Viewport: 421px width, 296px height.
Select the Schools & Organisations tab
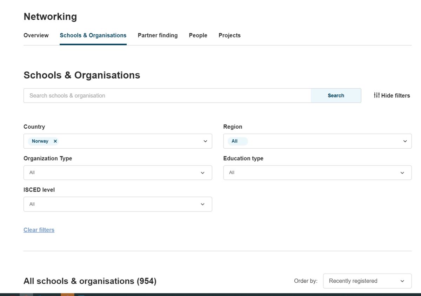pyautogui.click(x=93, y=35)
